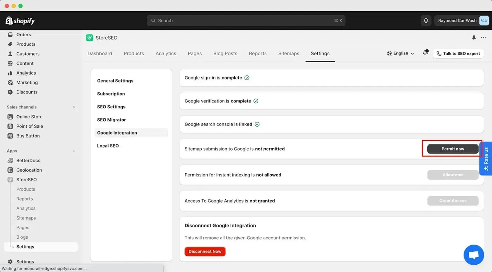Select Google Integration menu item

coord(131,133)
